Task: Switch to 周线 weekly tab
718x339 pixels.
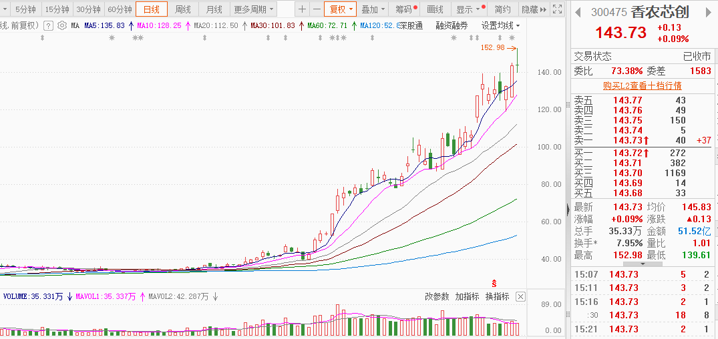Action: [183, 9]
